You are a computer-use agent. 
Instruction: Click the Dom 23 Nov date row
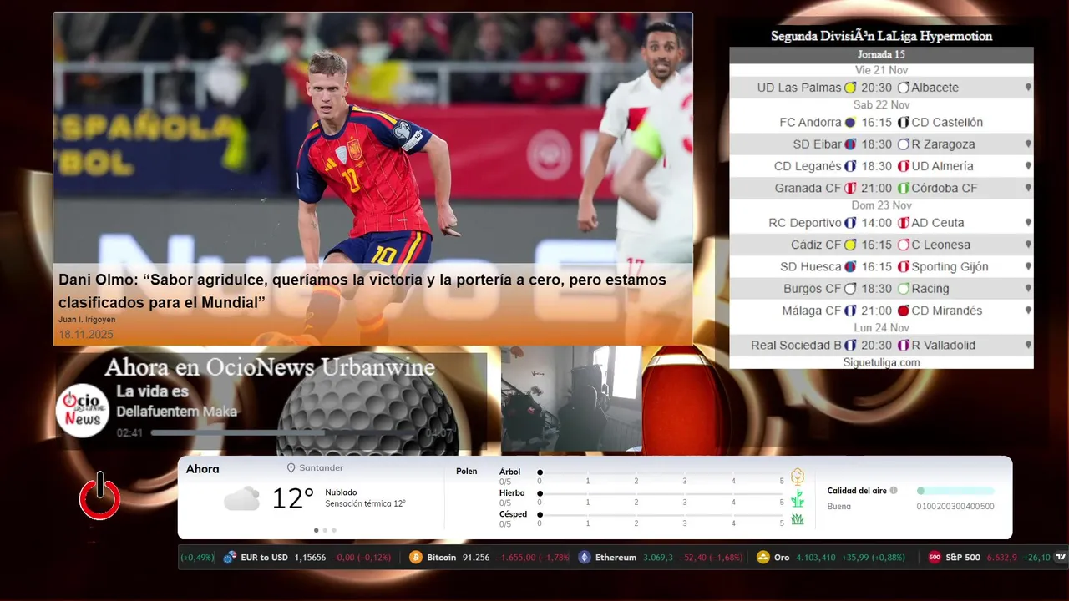tap(881, 205)
